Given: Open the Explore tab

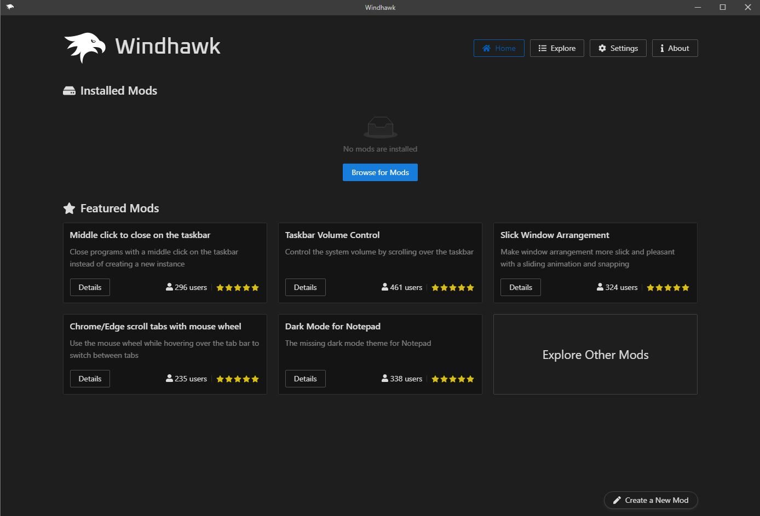Looking at the screenshot, I should (x=557, y=48).
